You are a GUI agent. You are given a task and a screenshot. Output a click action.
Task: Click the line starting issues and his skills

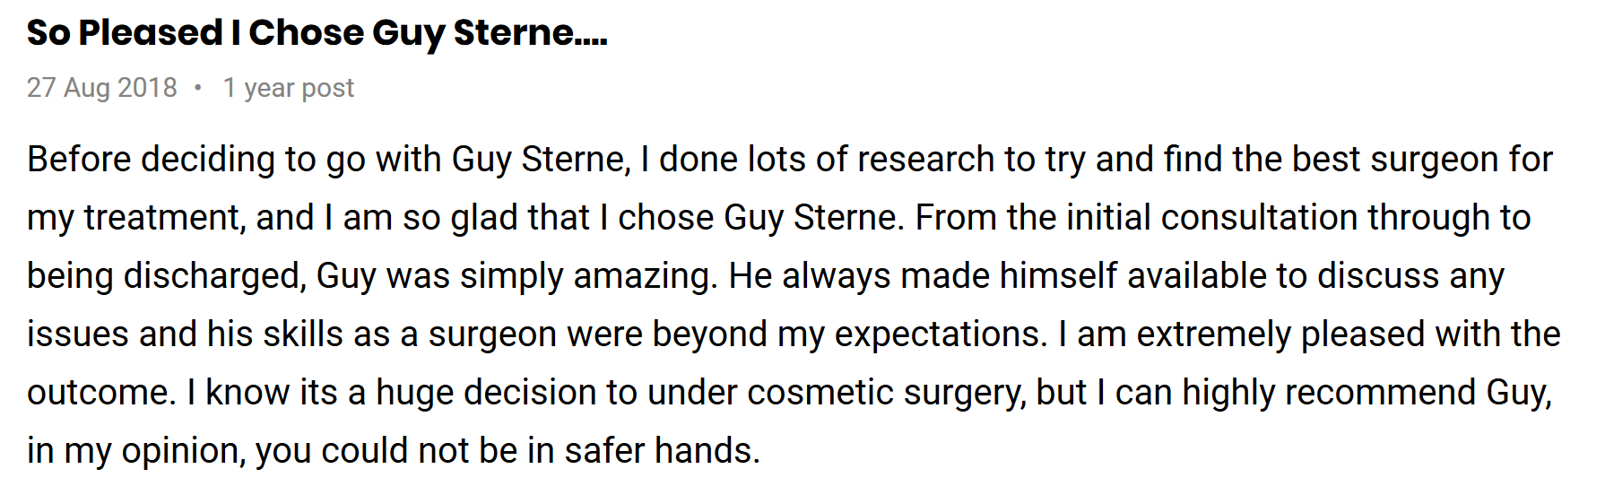(794, 334)
